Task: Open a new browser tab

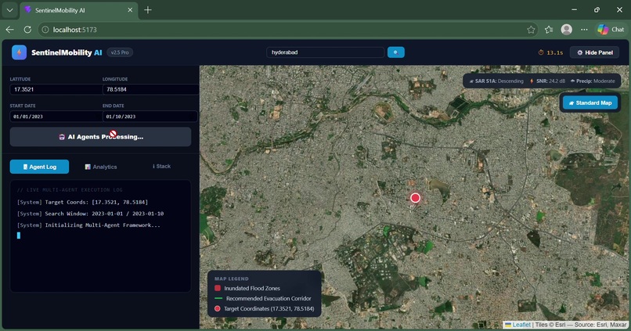Action: click(x=148, y=10)
